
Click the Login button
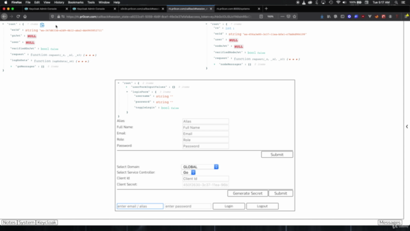coord(229,206)
